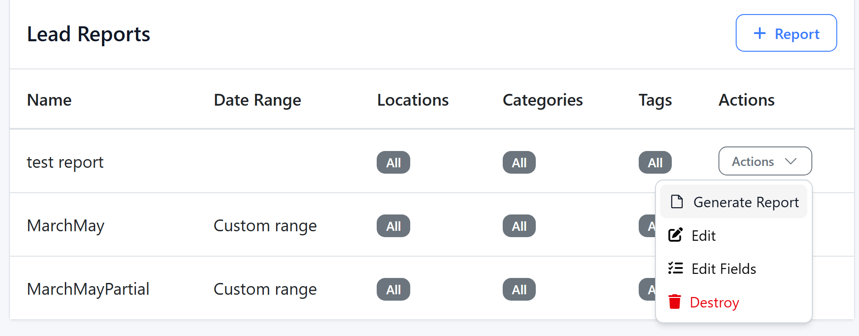The image size is (859, 336).
Task: Choose the Edit menu option
Action: (x=704, y=236)
